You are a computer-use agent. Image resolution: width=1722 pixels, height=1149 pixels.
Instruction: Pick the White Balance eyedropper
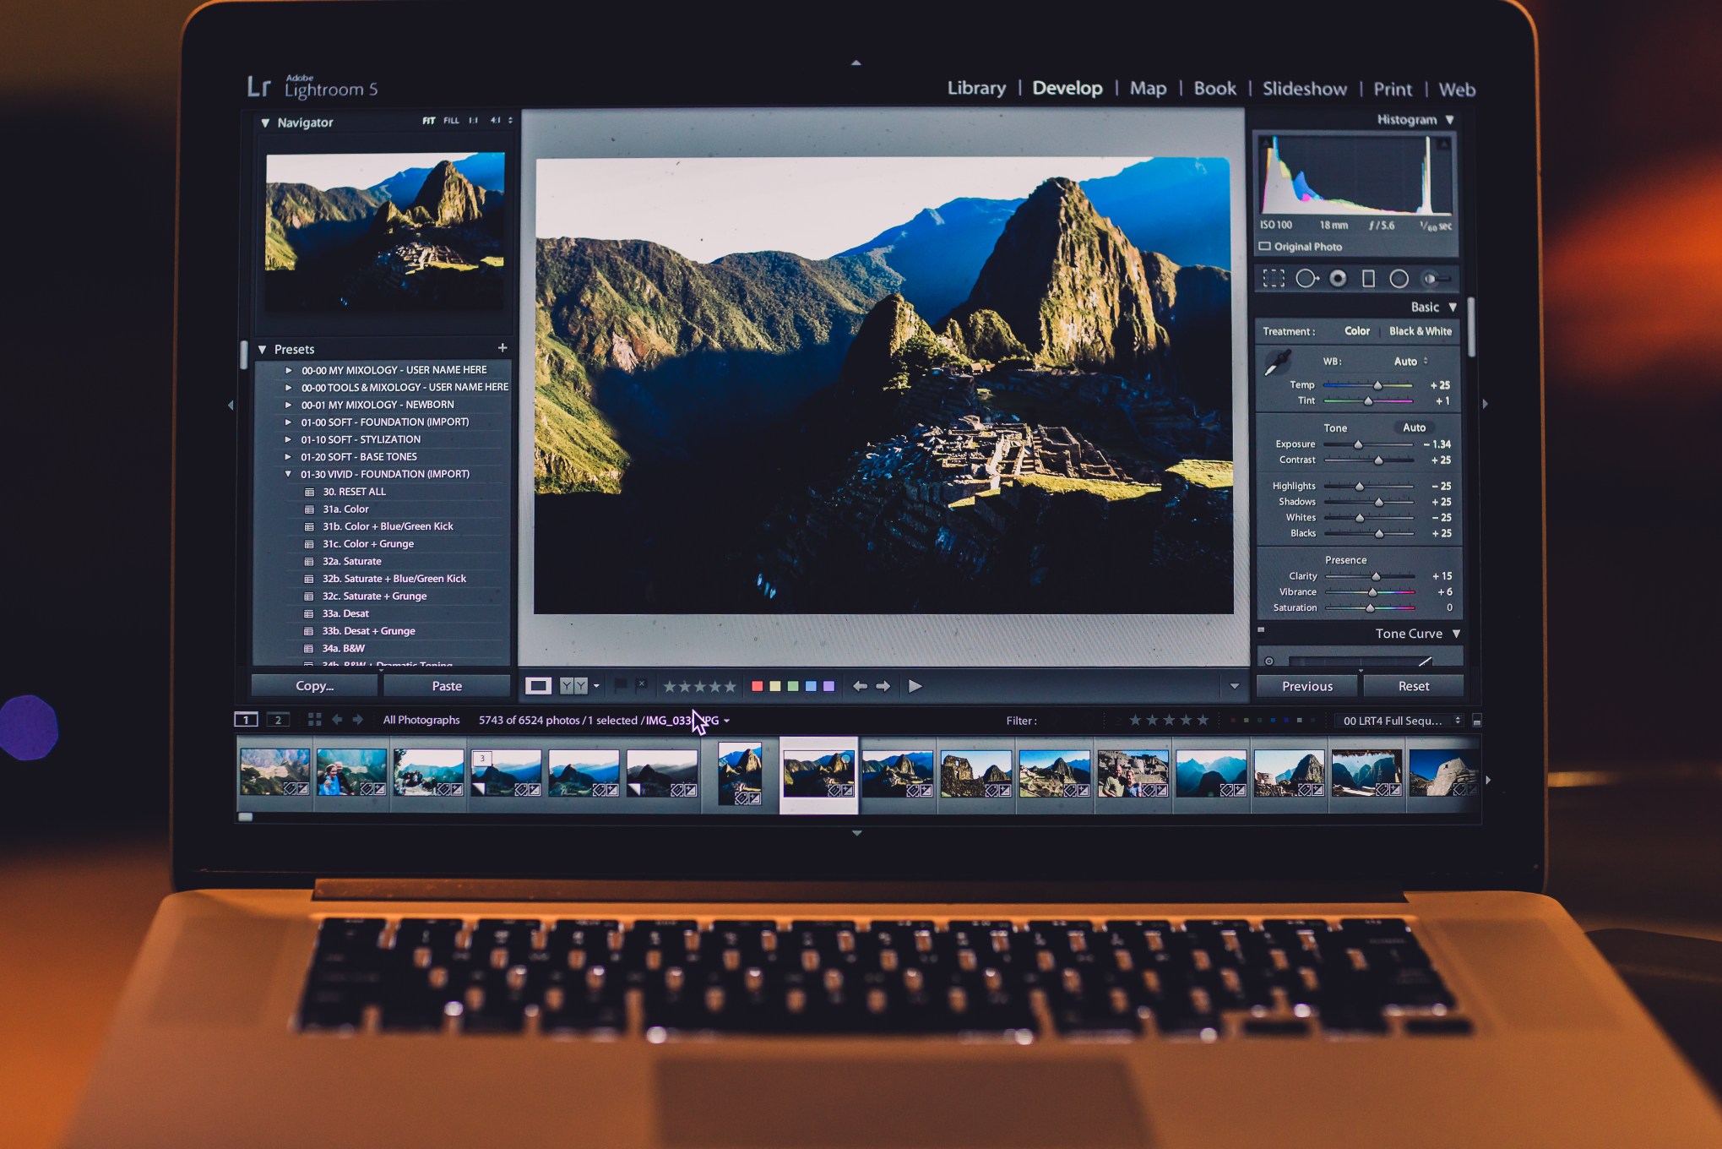pyautogui.click(x=1276, y=363)
